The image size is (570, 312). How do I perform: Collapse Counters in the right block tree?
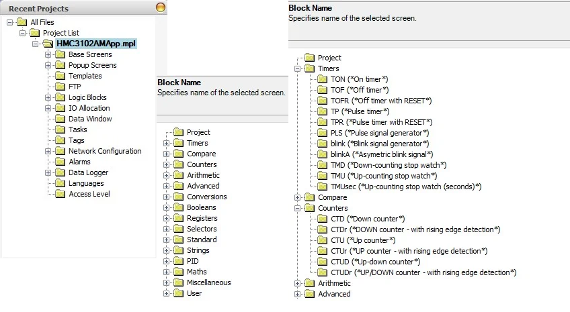(297, 208)
